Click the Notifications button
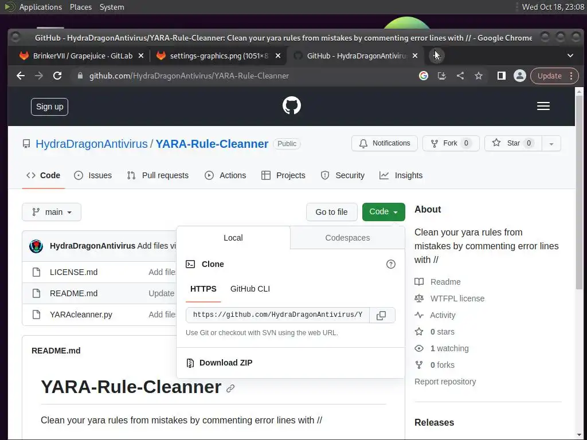The width and height of the screenshot is (587, 440). click(385, 143)
